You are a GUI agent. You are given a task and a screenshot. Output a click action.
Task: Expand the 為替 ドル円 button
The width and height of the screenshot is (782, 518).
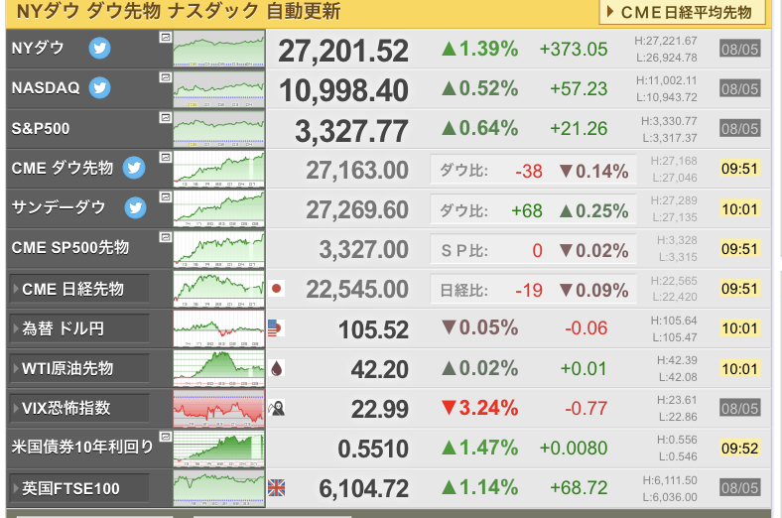click(x=79, y=328)
